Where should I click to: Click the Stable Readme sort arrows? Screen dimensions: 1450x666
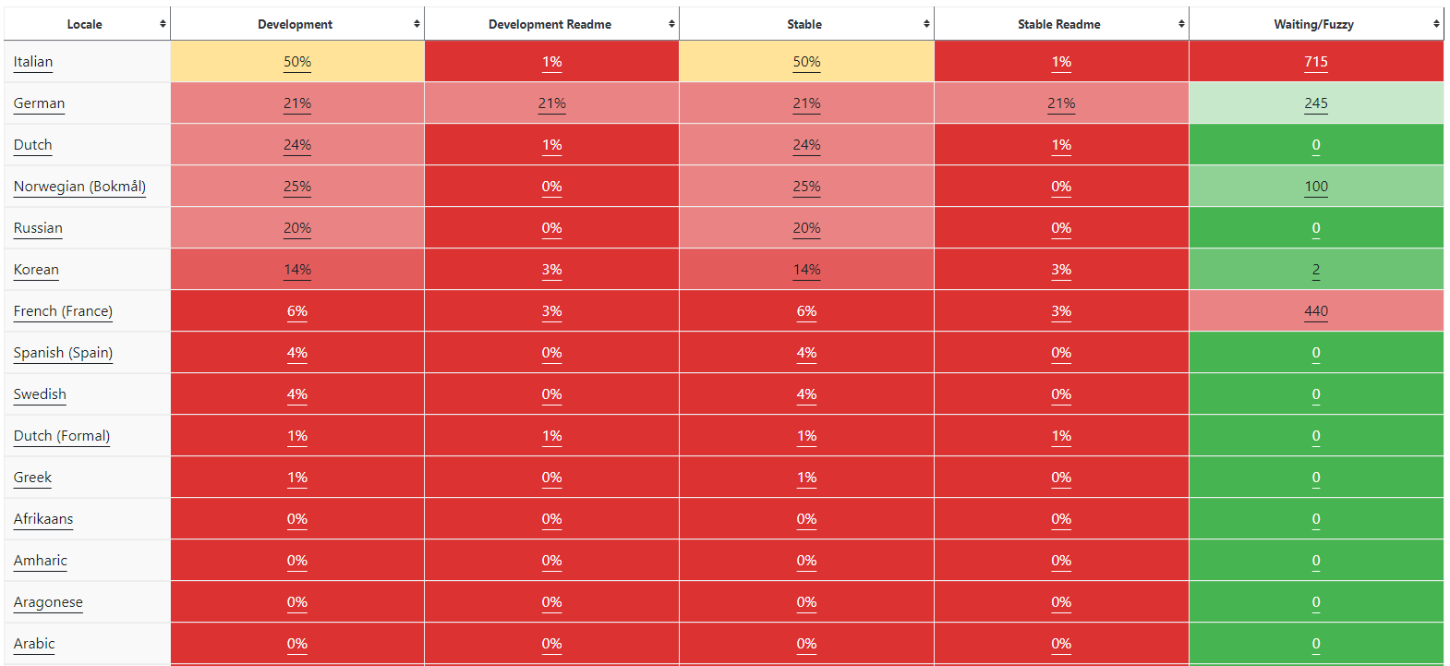pyautogui.click(x=1181, y=24)
